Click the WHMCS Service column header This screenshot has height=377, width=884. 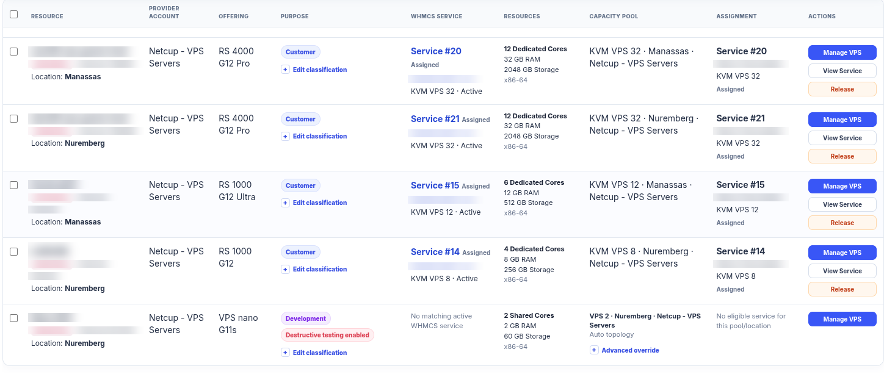coord(437,16)
